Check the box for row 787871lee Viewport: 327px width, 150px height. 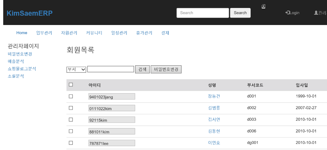pyautogui.click(x=71, y=143)
